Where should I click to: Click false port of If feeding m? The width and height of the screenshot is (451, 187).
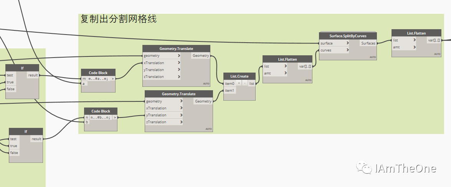point(11,89)
